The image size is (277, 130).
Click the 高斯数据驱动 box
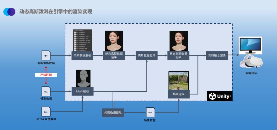pos(146,56)
